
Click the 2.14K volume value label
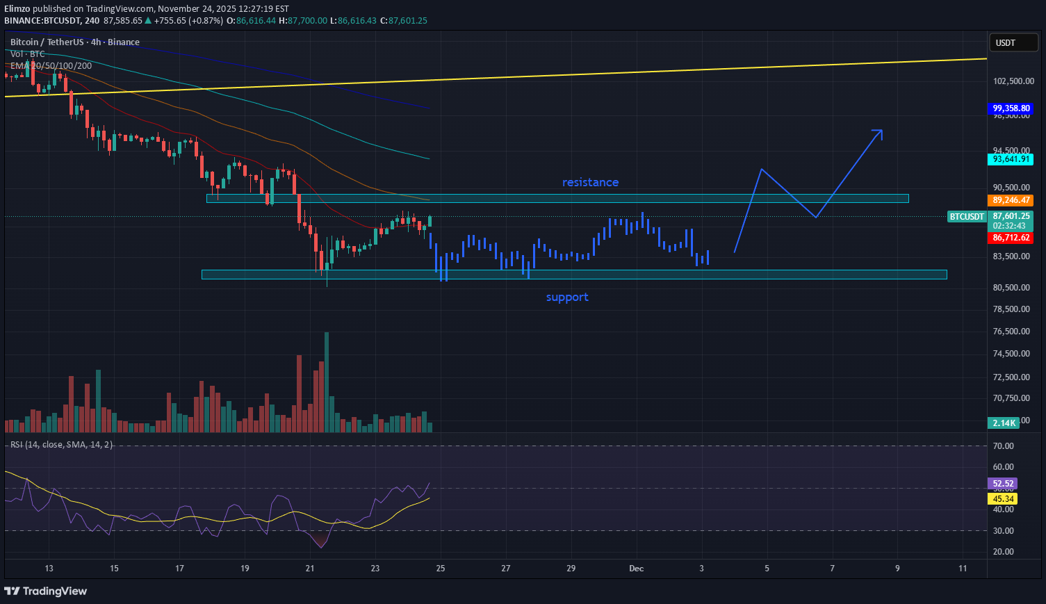point(1003,423)
